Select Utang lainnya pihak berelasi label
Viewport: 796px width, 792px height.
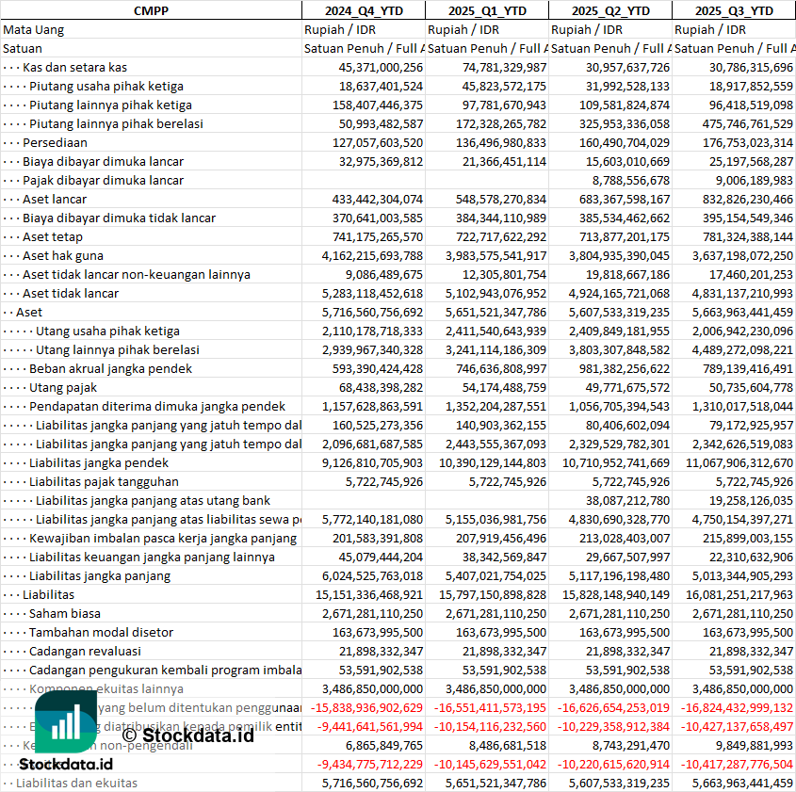coord(118,349)
